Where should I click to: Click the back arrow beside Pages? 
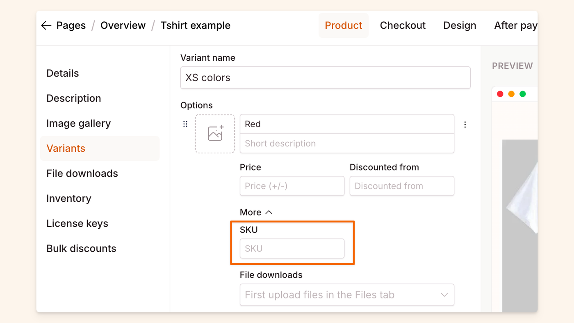tap(46, 25)
